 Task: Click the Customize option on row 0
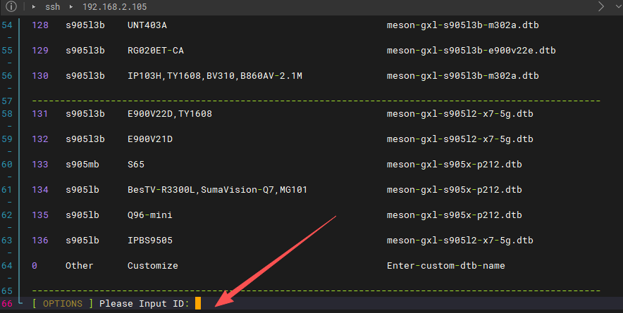pos(153,266)
